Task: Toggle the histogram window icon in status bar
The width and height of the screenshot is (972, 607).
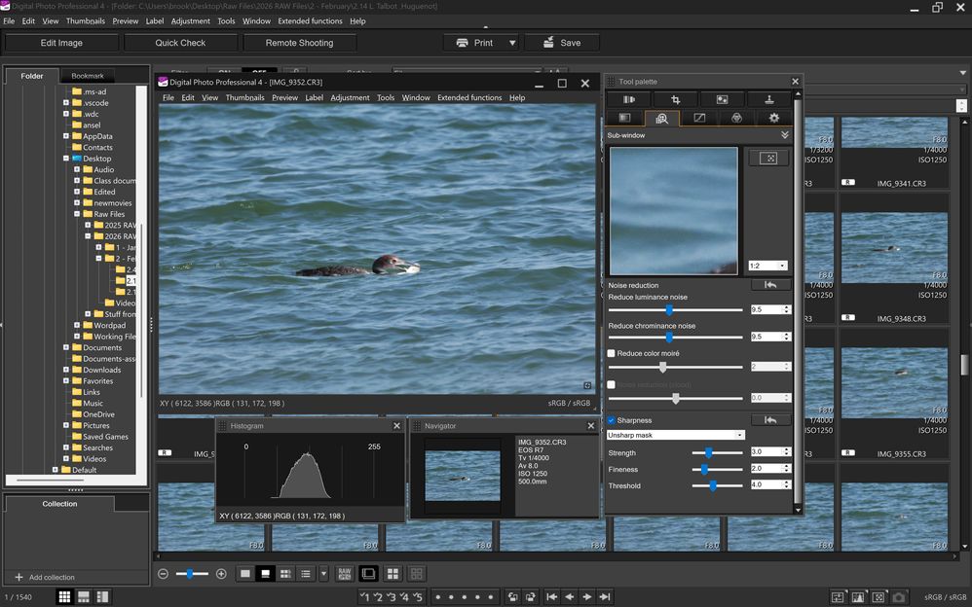Action: coord(858,597)
